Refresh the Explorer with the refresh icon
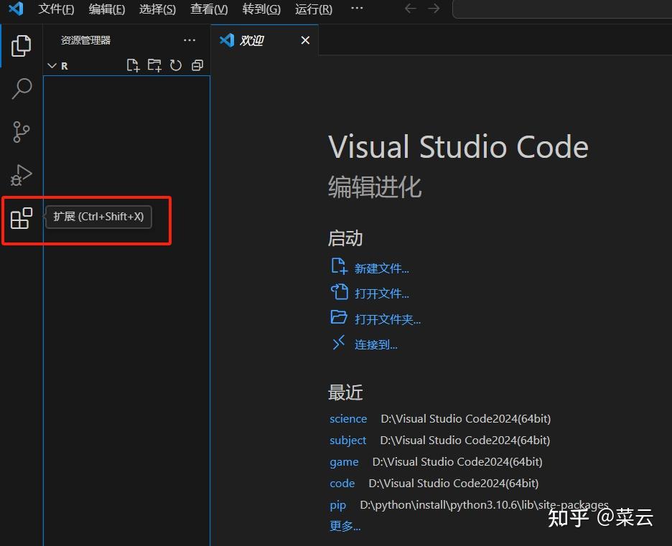The width and height of the screenshot is (672, 546). [x=176, y=65]
